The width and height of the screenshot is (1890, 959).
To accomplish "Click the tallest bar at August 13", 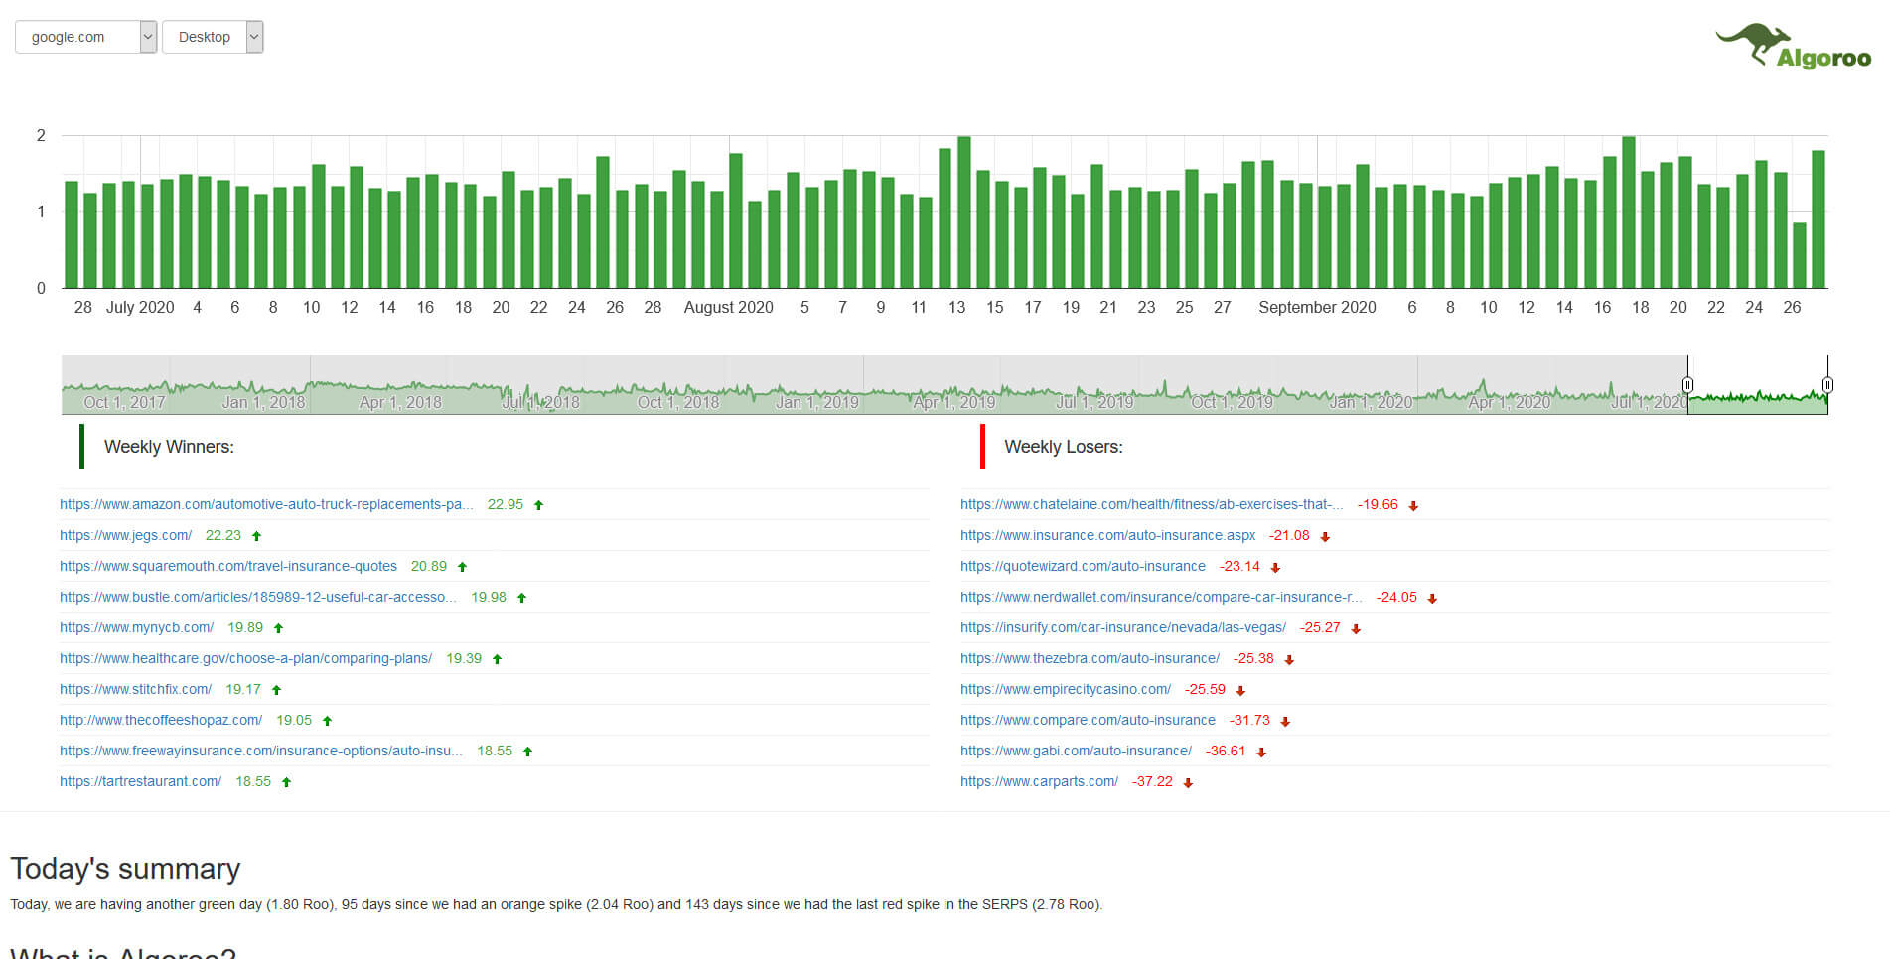I will pyautogui.click(x=963, y=212).
